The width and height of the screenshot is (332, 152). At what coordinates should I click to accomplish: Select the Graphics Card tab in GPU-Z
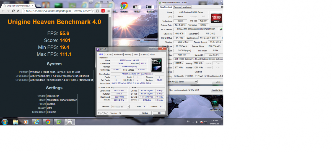click(166, 7)
